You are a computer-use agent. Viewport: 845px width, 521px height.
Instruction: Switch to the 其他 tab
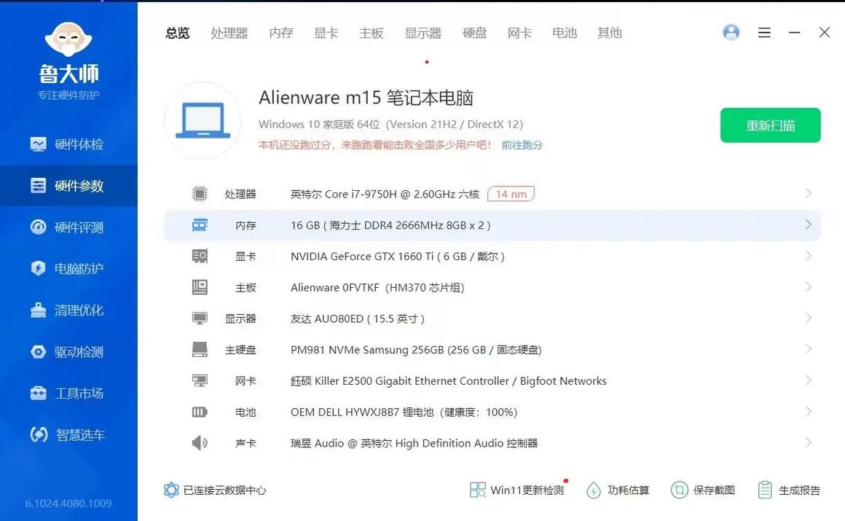[610, 33]
